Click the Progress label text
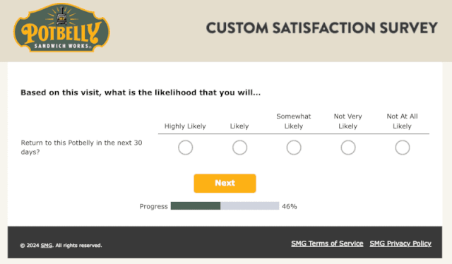 tap(154, 206)
